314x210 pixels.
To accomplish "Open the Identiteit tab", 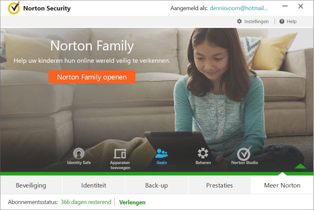I will click(94, 185).
